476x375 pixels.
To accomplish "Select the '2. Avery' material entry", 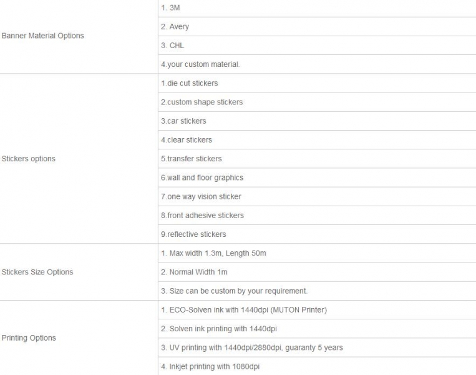I will [x=317, y=27].
